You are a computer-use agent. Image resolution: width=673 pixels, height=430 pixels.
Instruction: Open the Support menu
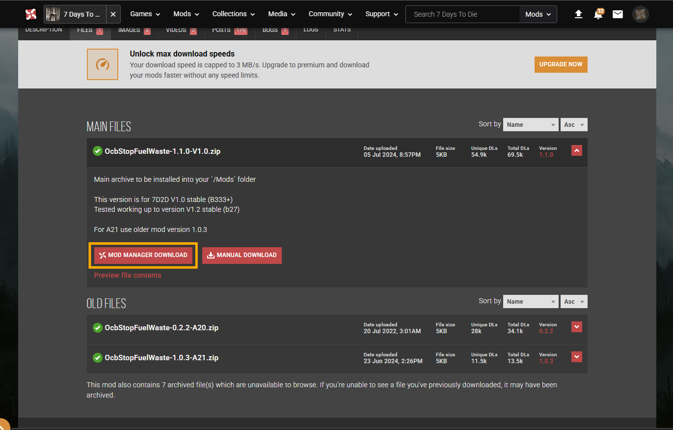(381, 14)
